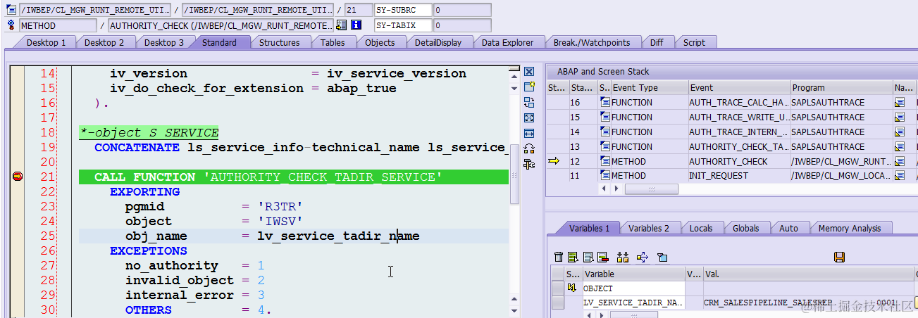This screenshot has height=318, width=918.
Task: Click CALL FUNCTION line 21 in code
Action: coord(294,177)
